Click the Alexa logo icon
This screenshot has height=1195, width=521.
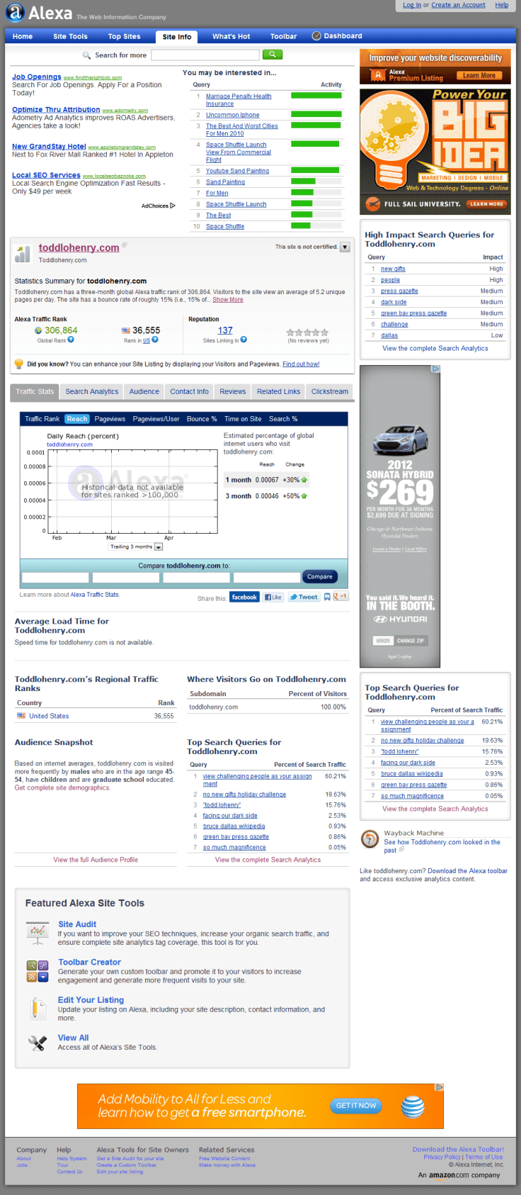click(15, 13)
